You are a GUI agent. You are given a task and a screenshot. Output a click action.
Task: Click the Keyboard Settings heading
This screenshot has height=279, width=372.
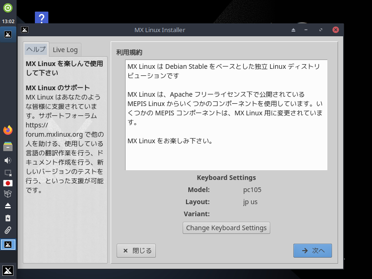(226, 178)
